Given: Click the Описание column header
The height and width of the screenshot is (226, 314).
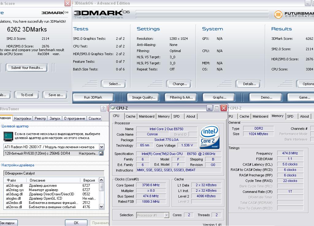Looking at the screenshot, I should pyautogui.click(x=54, y=180).
